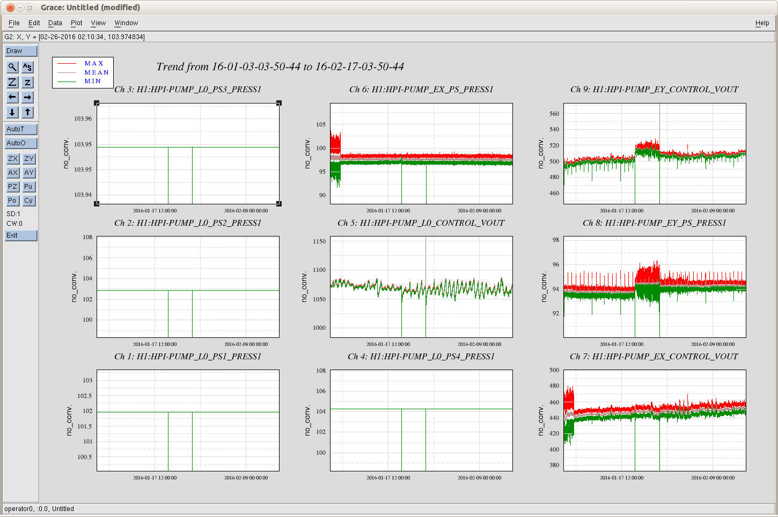Open the View menu
Screen dimensions: 778x517
tap(98, 23)
